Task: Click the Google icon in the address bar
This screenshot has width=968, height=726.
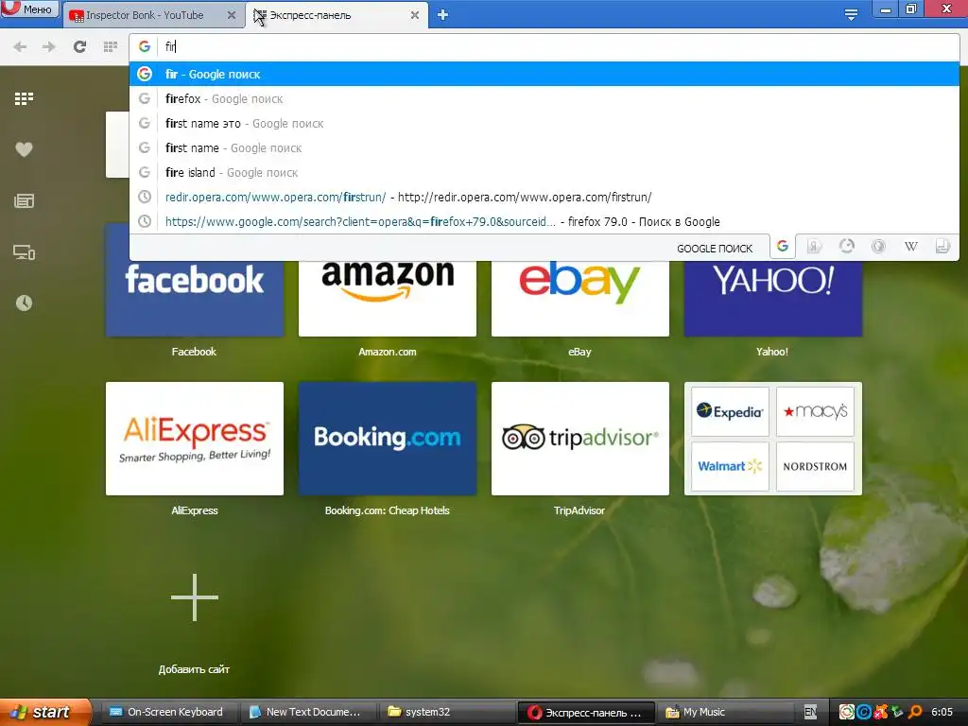Action: pyautogui.click(x=145, y=46)
